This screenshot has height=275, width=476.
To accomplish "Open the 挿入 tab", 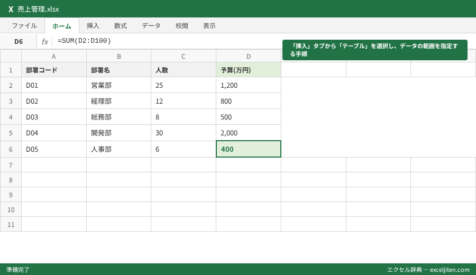I will coord(93,26).
